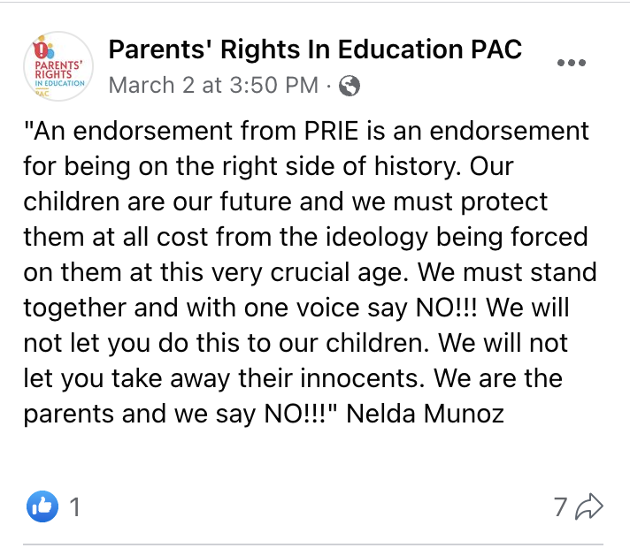Click the "IN EDUCATION" blue logo text

pos(60,83)
